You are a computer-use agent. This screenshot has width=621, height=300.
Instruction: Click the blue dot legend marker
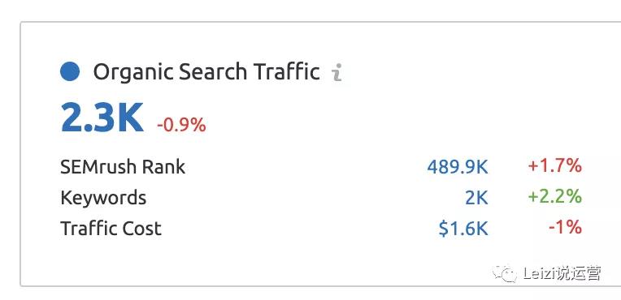70,71
